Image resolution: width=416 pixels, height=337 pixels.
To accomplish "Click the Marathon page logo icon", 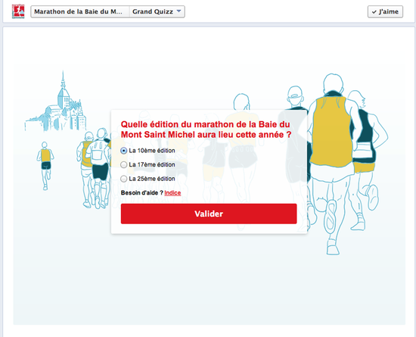I will 18,11.
